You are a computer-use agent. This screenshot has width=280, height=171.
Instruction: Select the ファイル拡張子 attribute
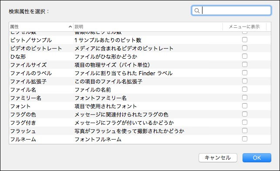[x=28, y=81]
